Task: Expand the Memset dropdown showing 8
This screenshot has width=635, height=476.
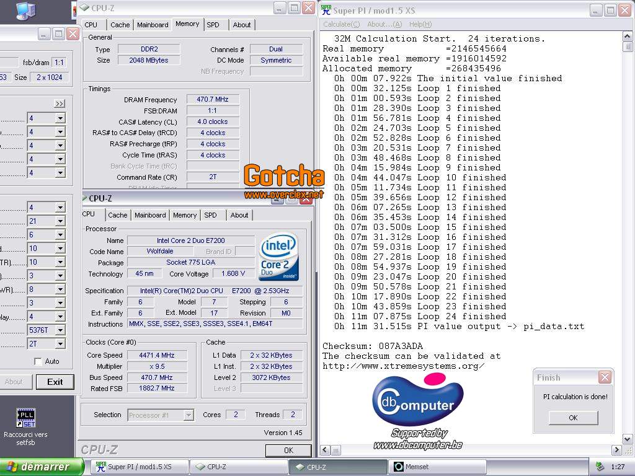Action: [60, 289]
